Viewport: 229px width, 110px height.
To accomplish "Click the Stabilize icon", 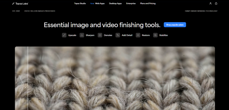I will coord(156,35).
